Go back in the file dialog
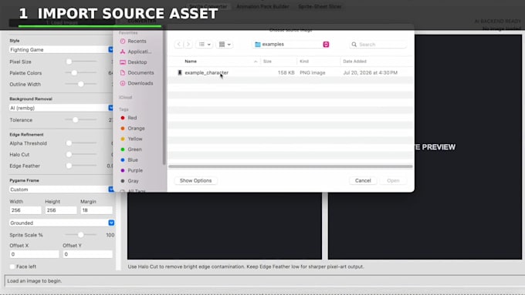 pos(179,44)
